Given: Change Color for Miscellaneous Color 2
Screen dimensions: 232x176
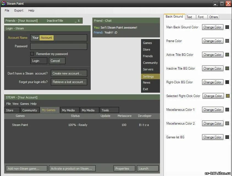Looking at the screenshot, I should tap(212, 123).
